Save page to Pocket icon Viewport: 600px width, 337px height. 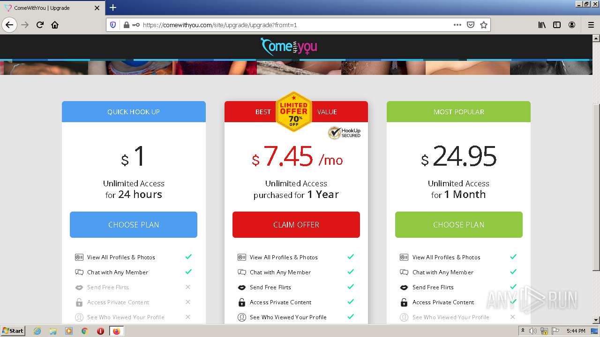(x=471, y=25)
